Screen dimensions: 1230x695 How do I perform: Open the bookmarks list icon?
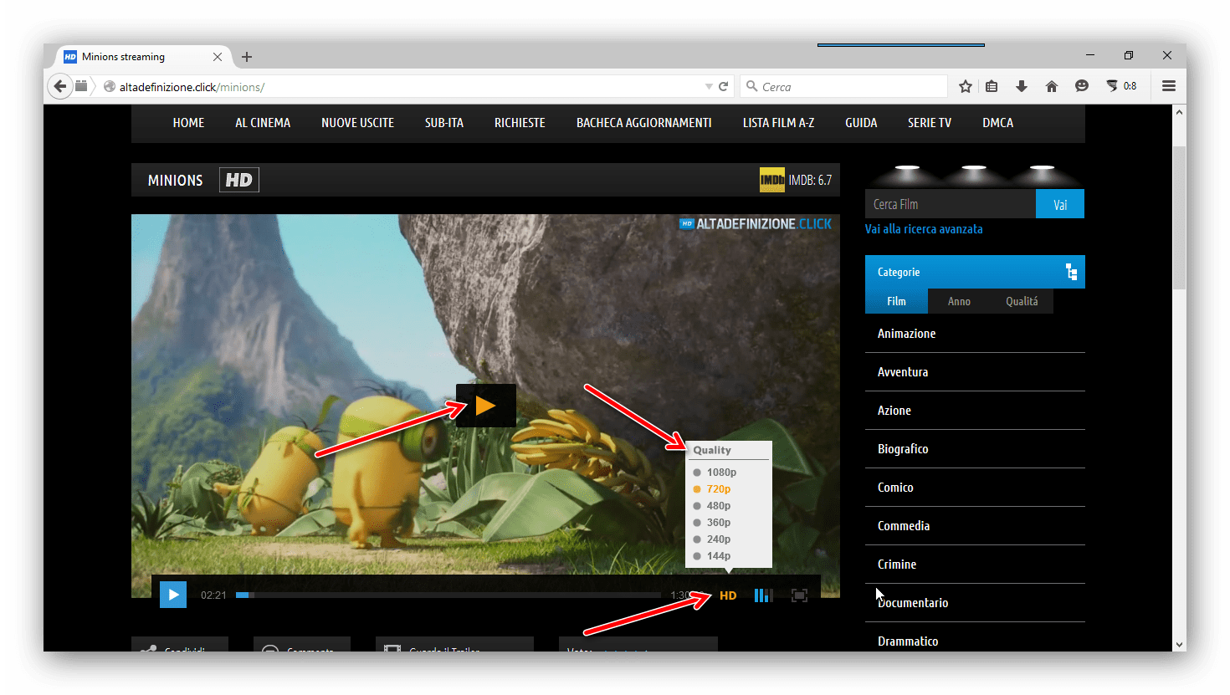(x=992, y=86)
